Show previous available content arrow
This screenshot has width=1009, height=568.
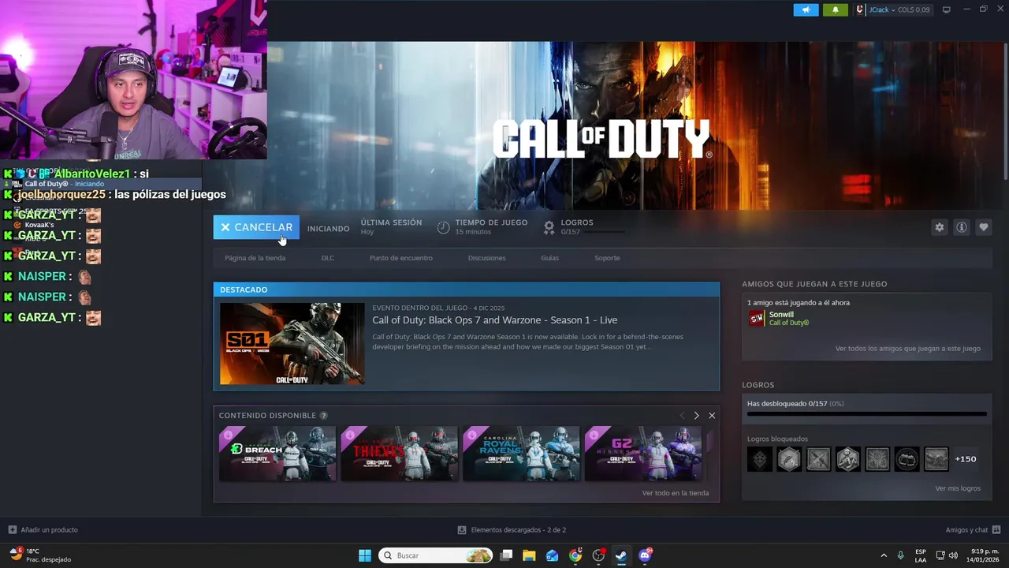click(x=682, y=416)
